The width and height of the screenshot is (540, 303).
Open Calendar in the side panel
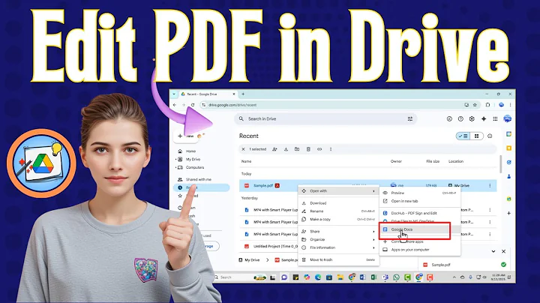508,134
